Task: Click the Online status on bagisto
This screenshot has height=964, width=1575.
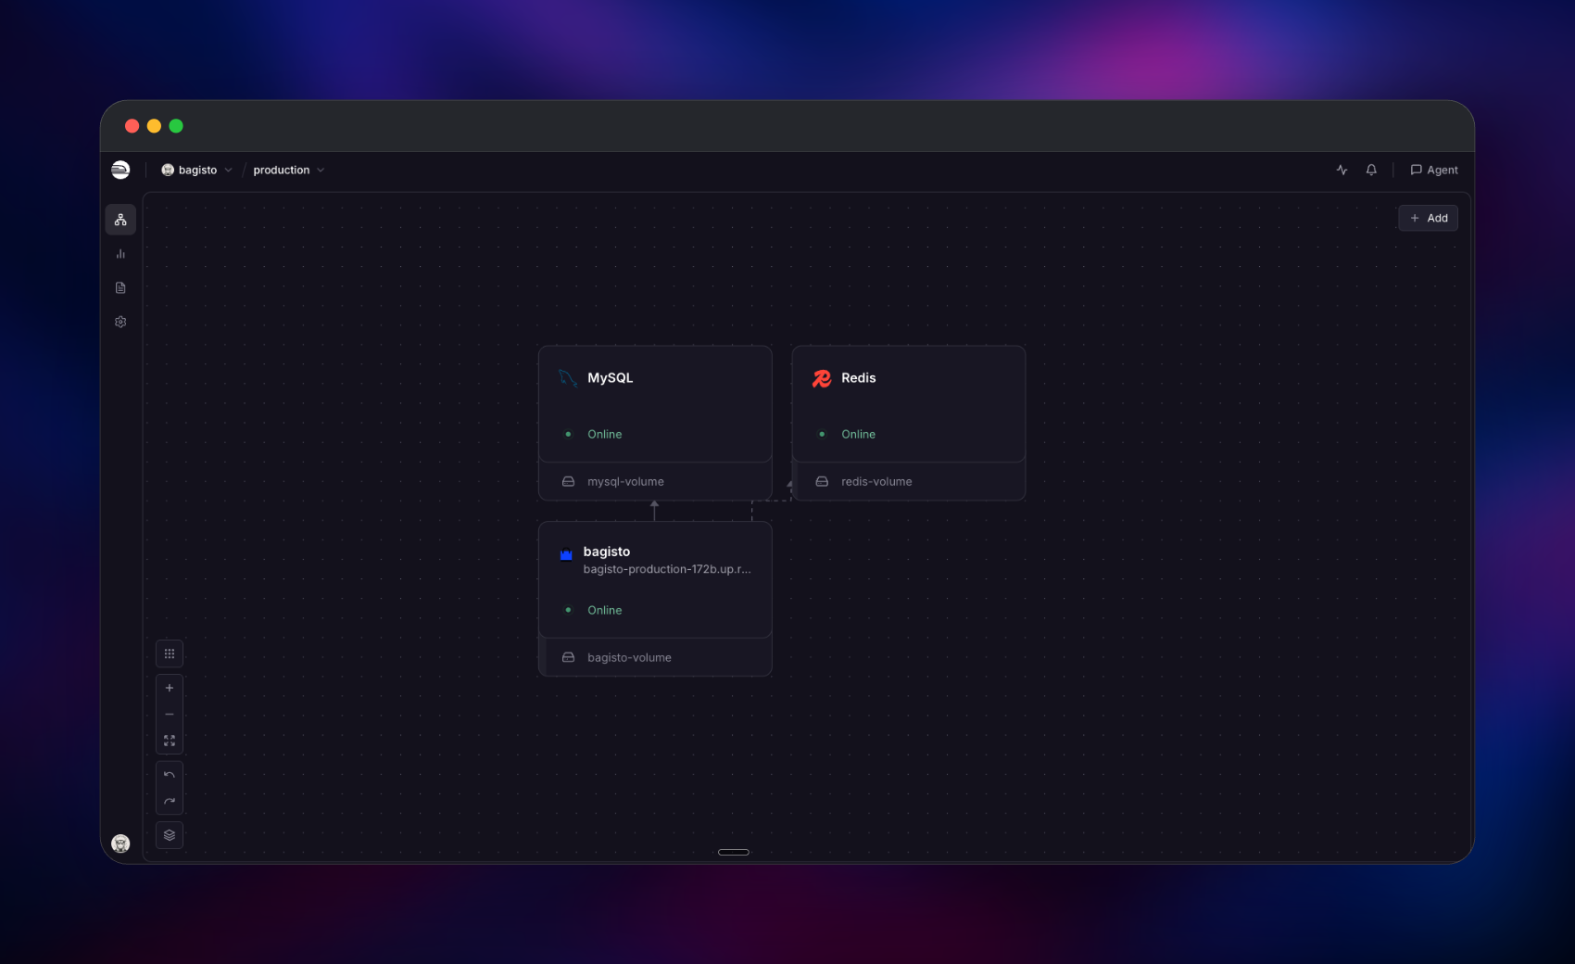Action: [604, 610]
